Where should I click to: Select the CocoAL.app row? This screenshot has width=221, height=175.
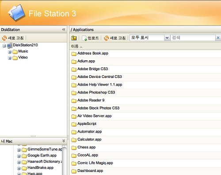coord(145,155)
